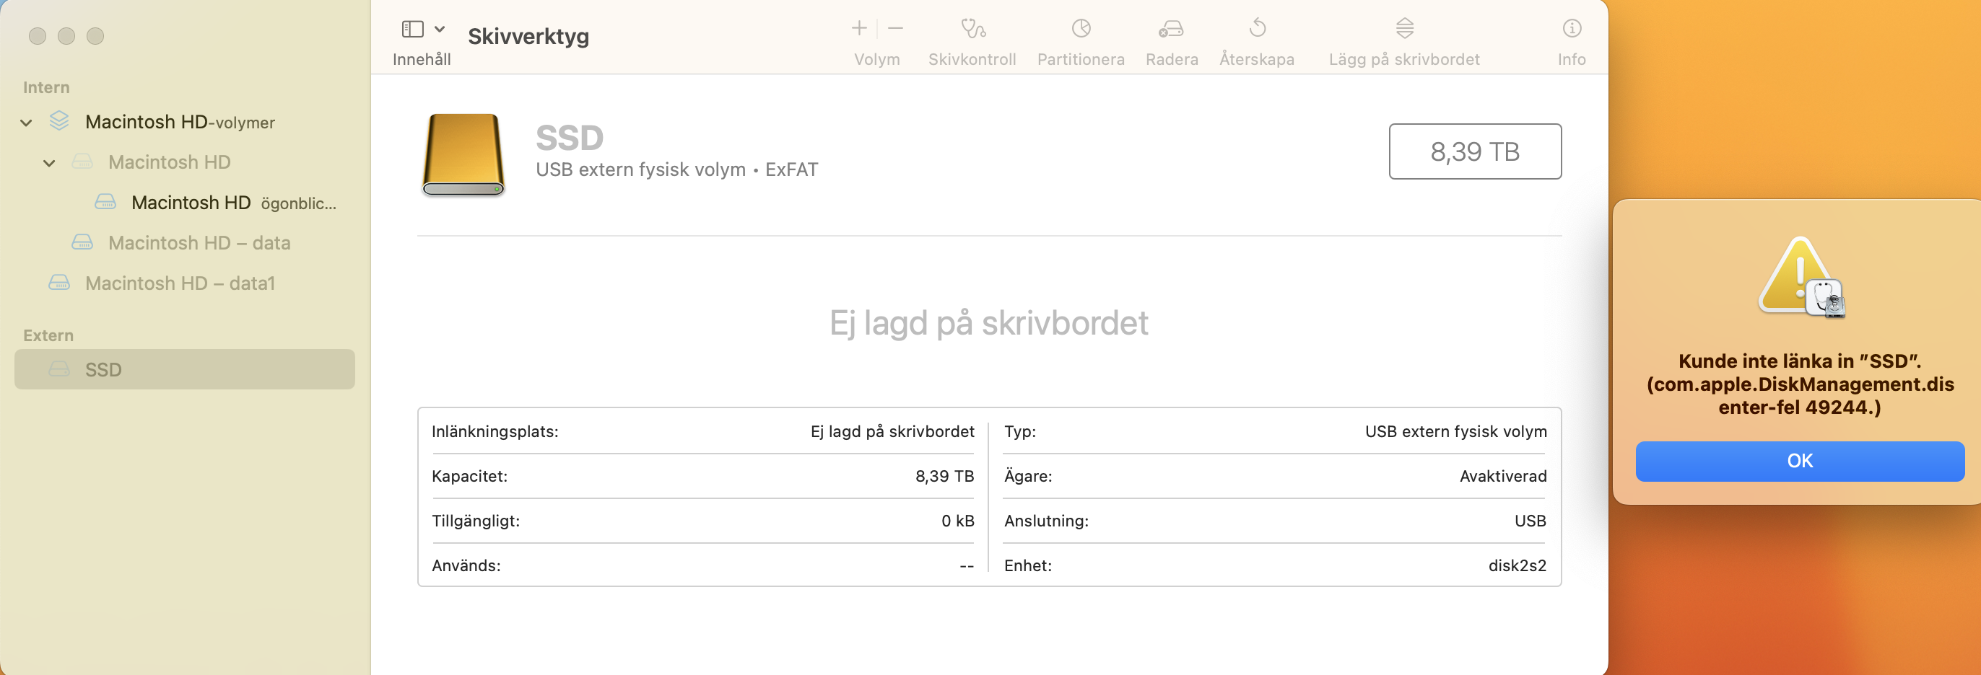Click the 'USB extern fysisk volym • ExFAT' subtitle
Viewport: 1981px width, 675px height.
tap(676, 169)
